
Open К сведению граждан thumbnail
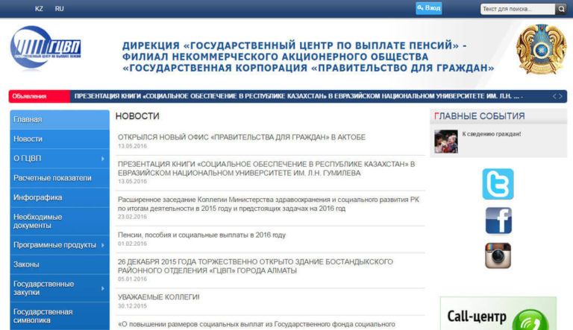446,141
